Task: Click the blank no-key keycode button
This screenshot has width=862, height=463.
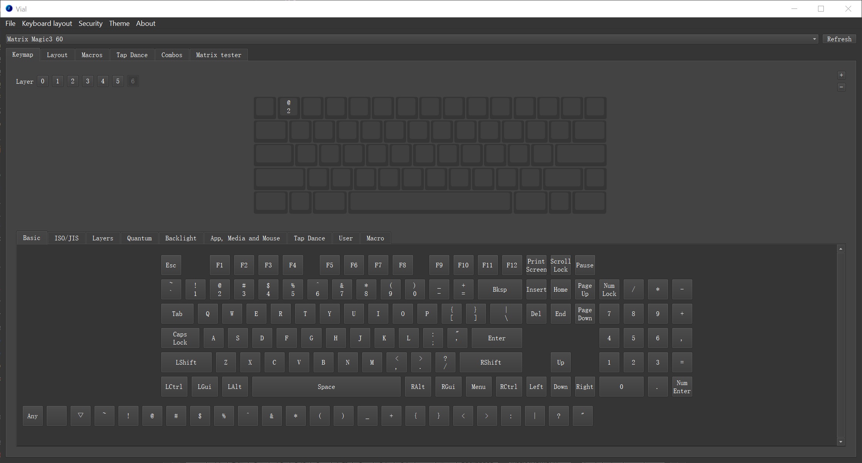Action: (x=57, y=416)
